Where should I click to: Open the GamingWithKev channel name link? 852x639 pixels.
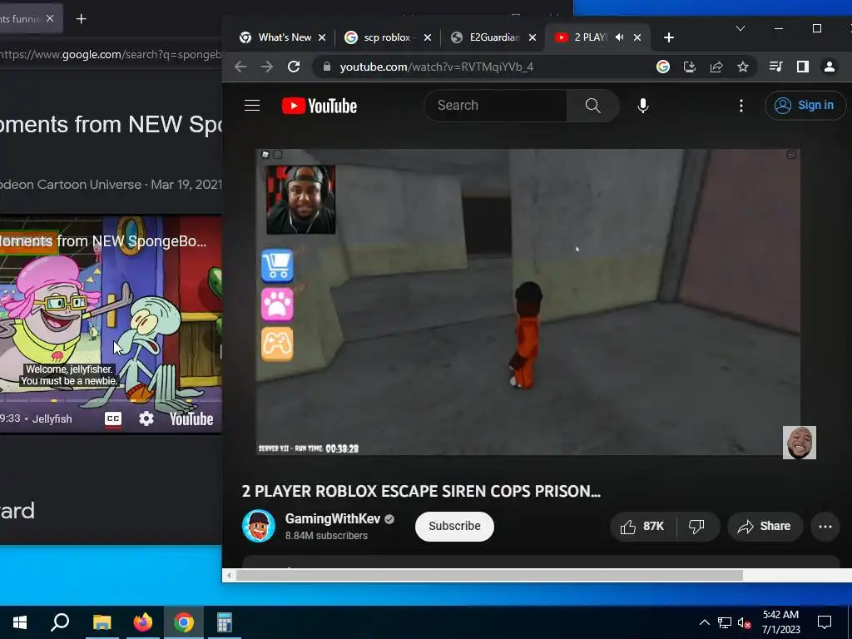333,519
